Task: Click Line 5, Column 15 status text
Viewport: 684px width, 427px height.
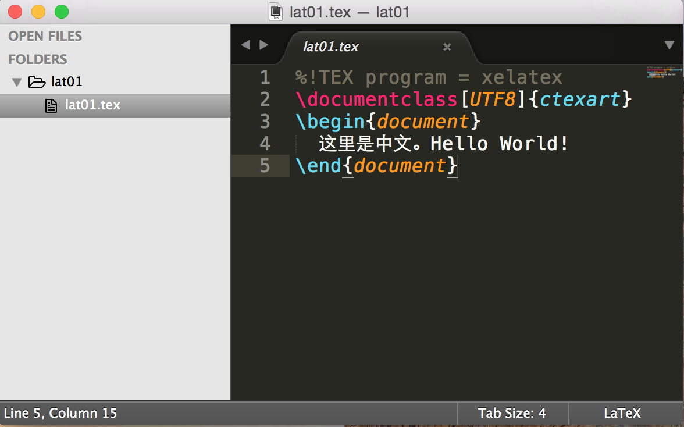Action: 60,413
